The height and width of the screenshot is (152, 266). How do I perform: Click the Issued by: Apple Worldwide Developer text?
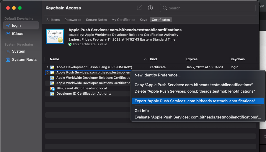click(x=123, y=35)
